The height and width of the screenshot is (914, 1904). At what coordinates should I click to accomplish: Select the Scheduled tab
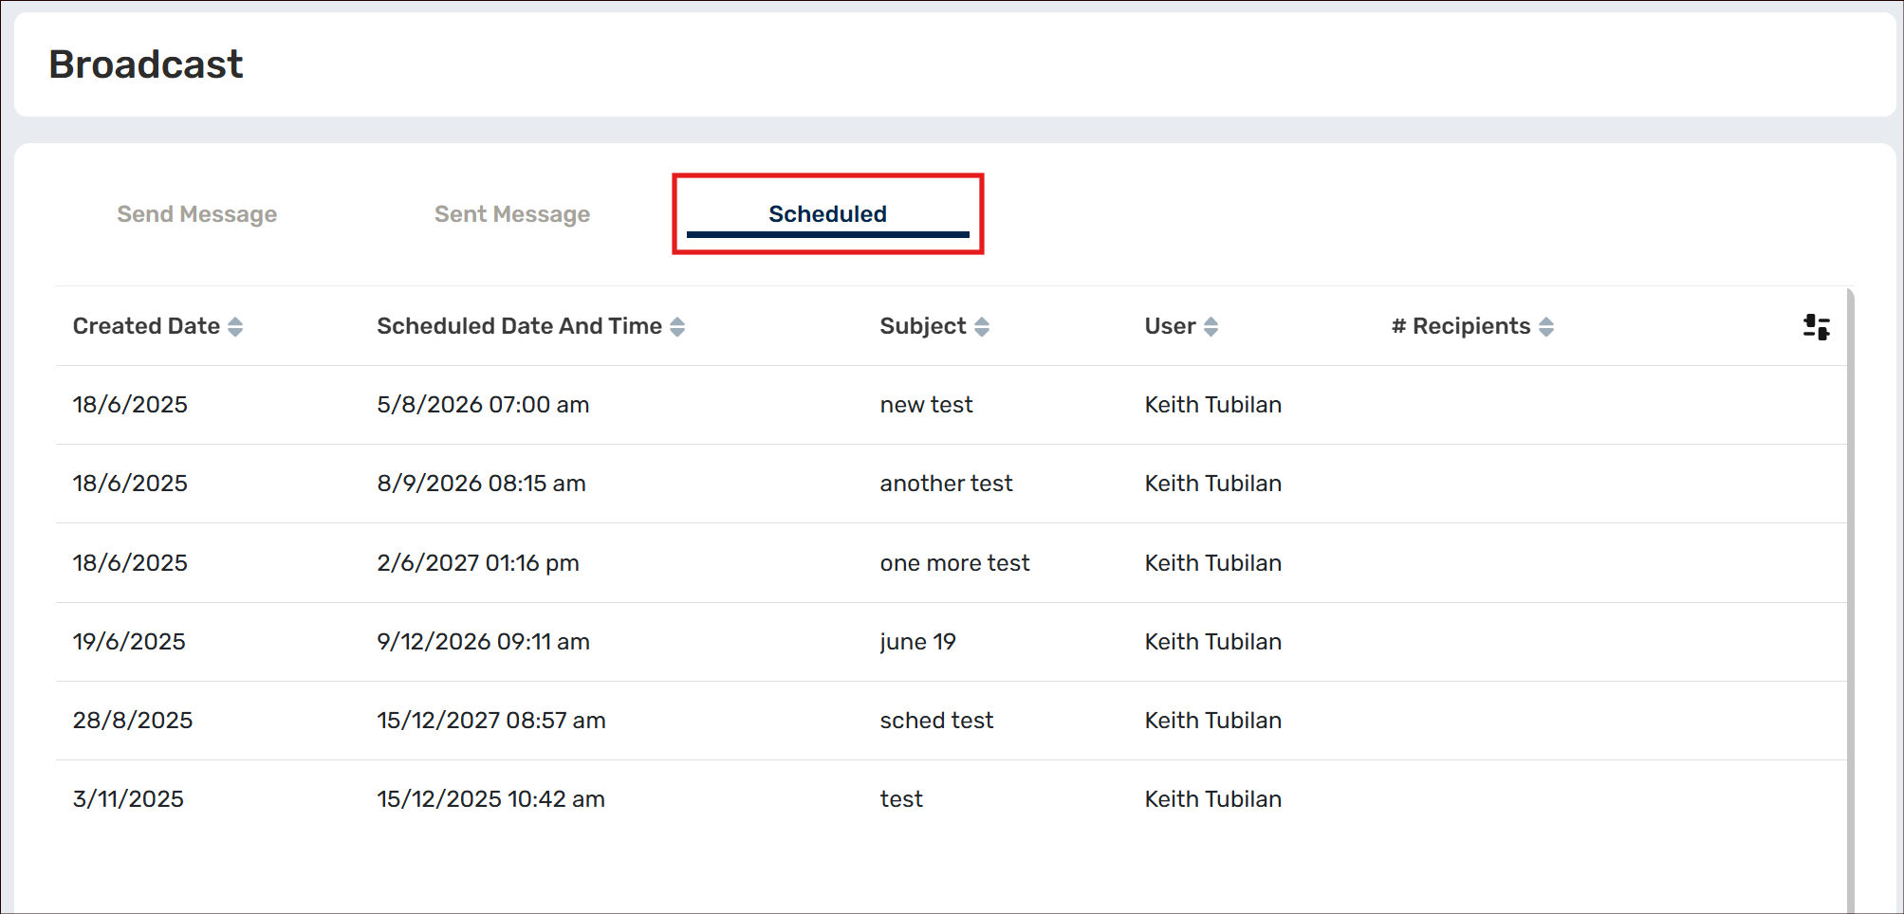(x=827, y=214)
